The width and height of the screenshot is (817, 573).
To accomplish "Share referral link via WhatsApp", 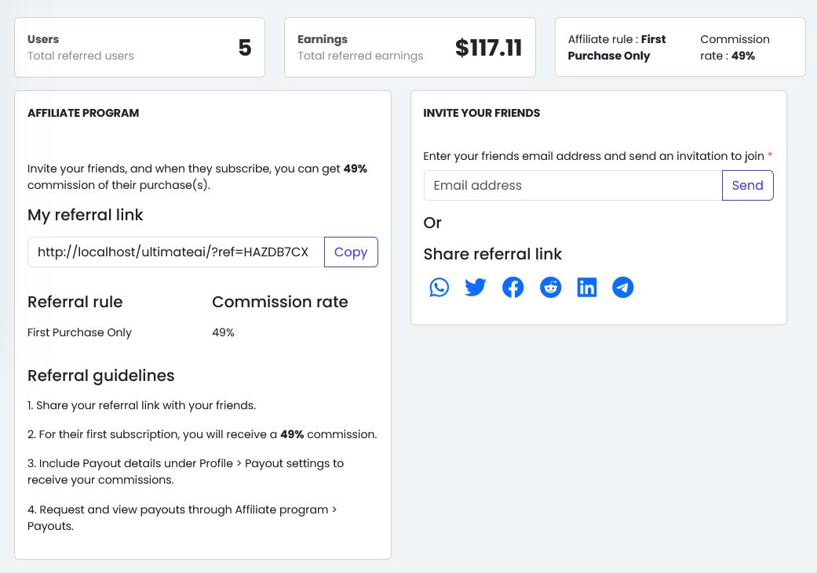I will tap(439, 288).
